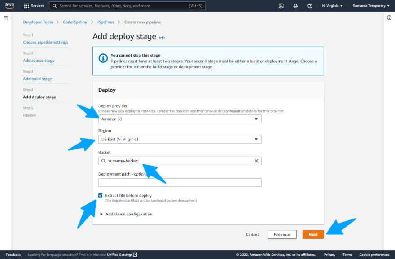Open the AWS home logo
The image size is (395, 259).
coord(9,5)
